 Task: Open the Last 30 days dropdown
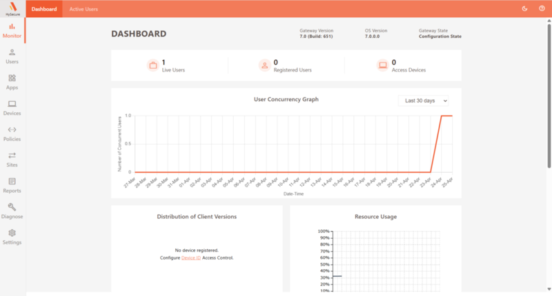tap(423, 101)
